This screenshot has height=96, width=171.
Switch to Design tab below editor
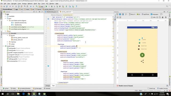click(x=48, y=86)
